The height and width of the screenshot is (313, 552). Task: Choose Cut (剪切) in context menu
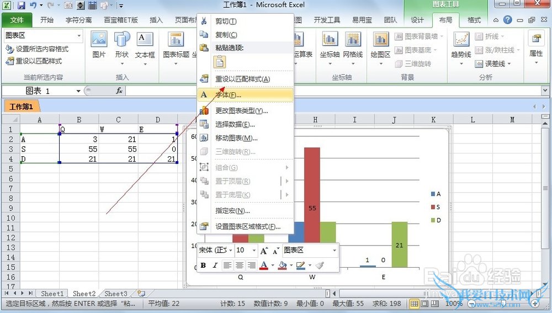point(246,21)
